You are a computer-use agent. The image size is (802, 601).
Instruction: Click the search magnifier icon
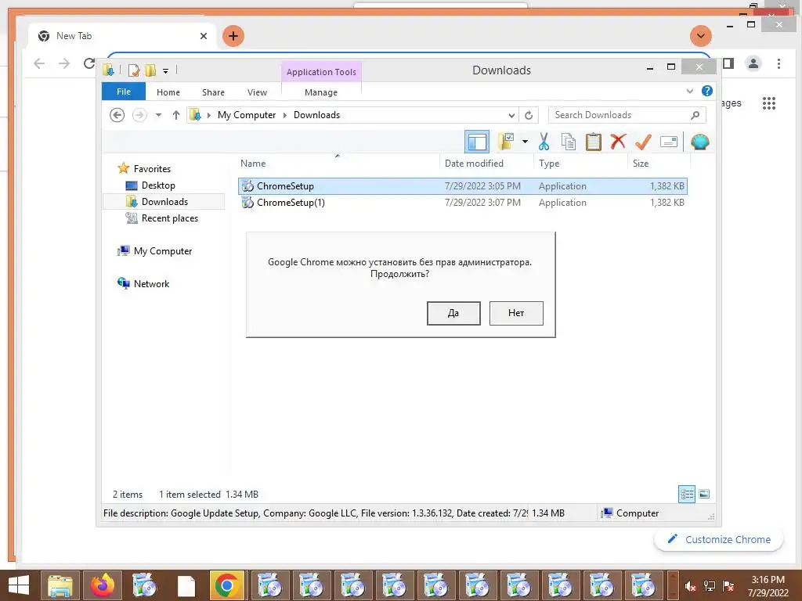(695, 115)
